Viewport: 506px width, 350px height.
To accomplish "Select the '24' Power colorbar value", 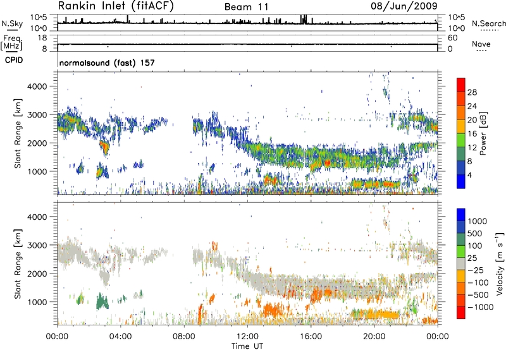I will point(472,106).
